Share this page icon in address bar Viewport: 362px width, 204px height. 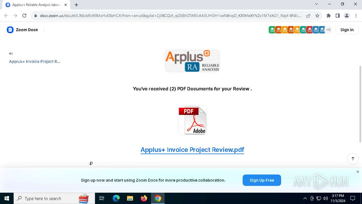308,16
